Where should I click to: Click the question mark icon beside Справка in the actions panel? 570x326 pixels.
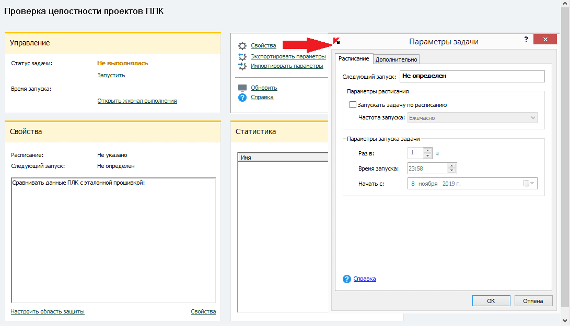click(x=242, y=98)
